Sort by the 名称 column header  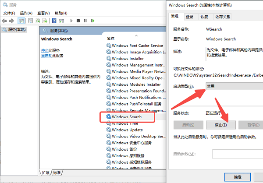111,39
